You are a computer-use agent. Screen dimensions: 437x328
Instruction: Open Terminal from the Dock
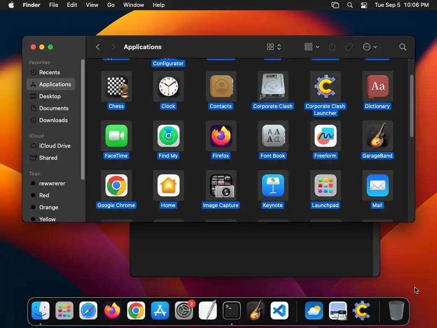(x=232, y=310)
